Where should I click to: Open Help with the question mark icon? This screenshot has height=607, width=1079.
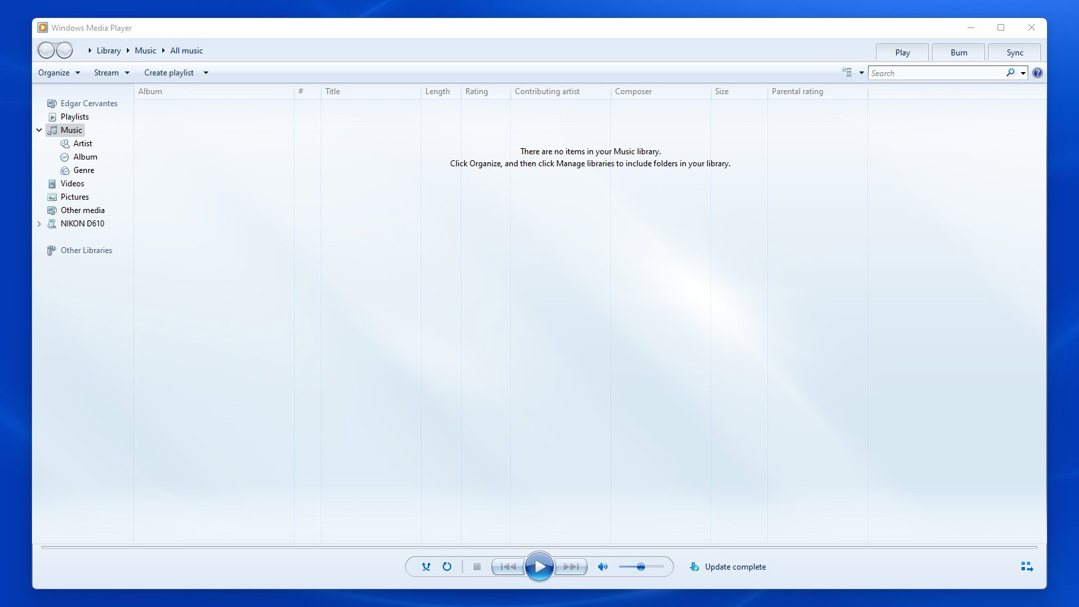coord(1037,73)
